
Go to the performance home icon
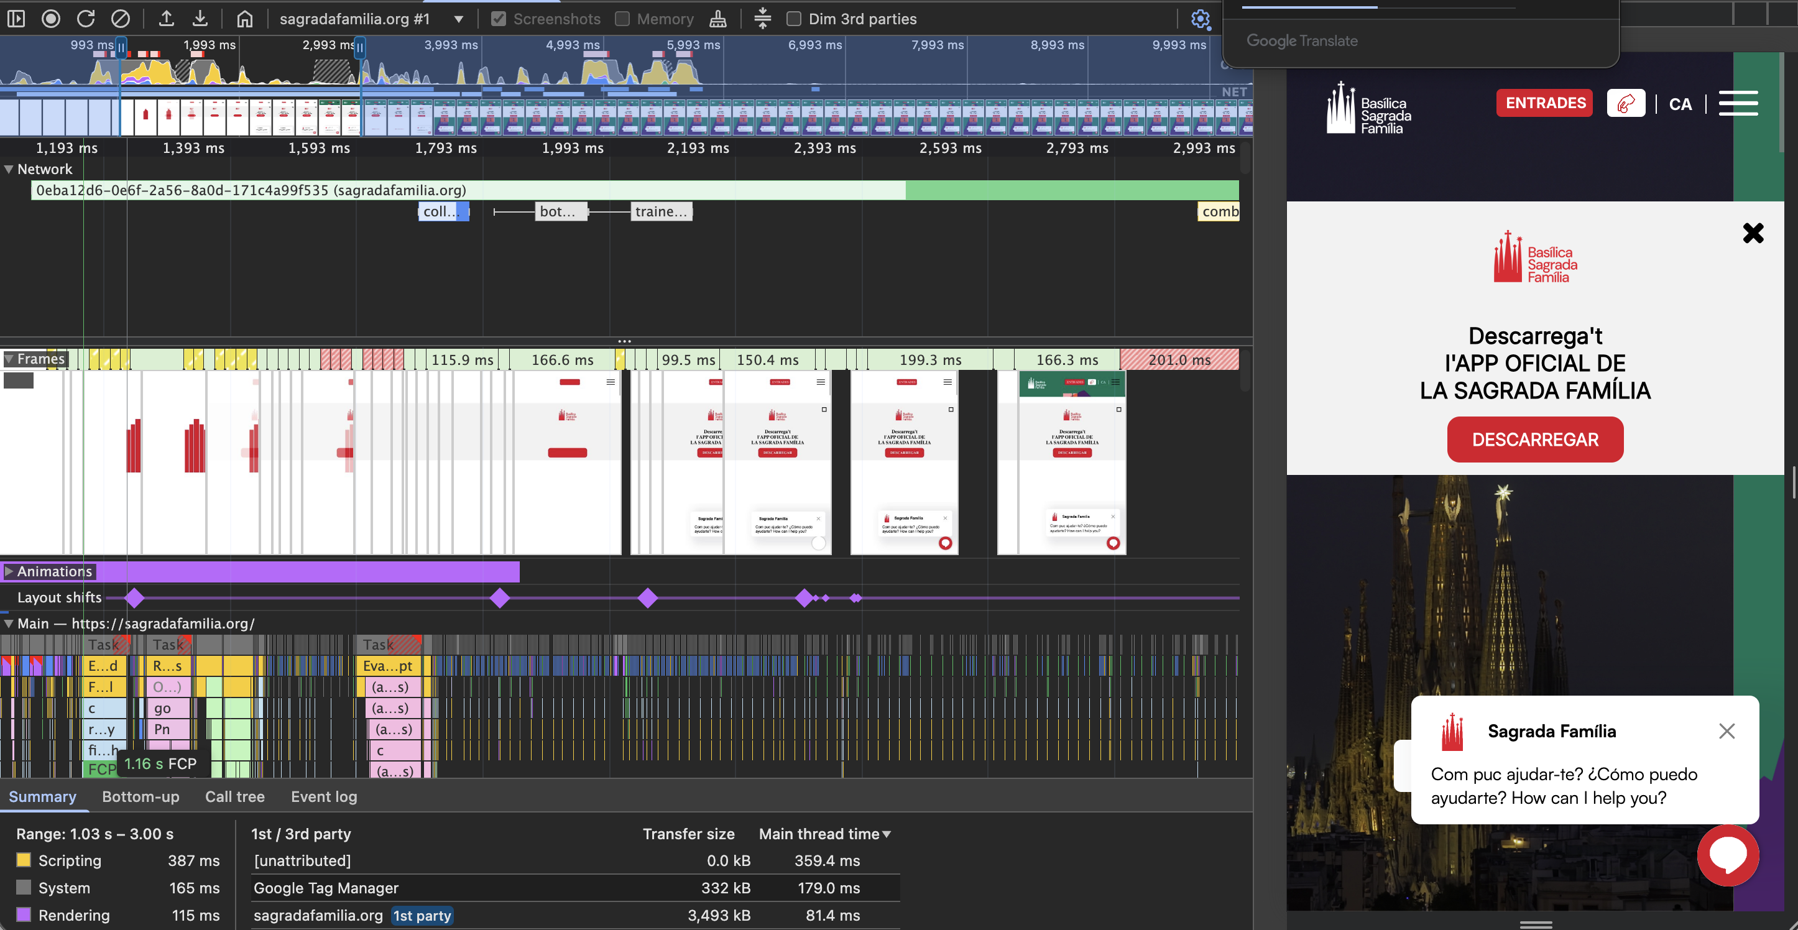[x=244, y=19]
